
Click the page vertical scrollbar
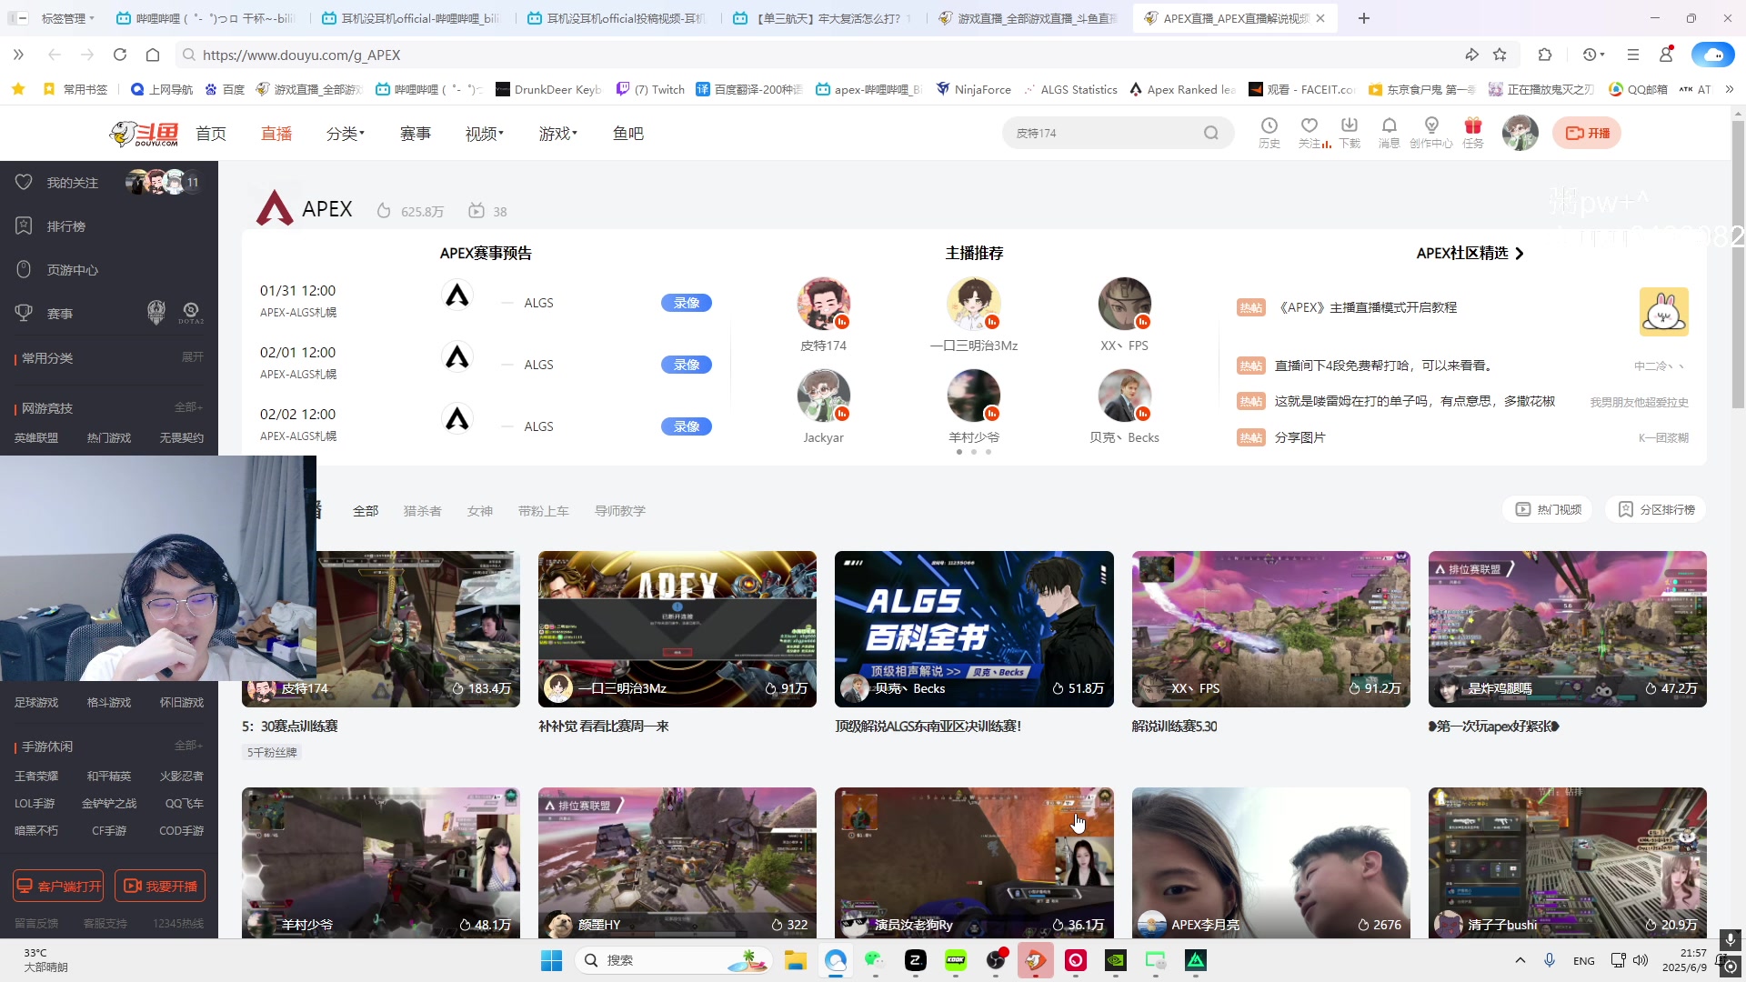[x=1738, y=264]
